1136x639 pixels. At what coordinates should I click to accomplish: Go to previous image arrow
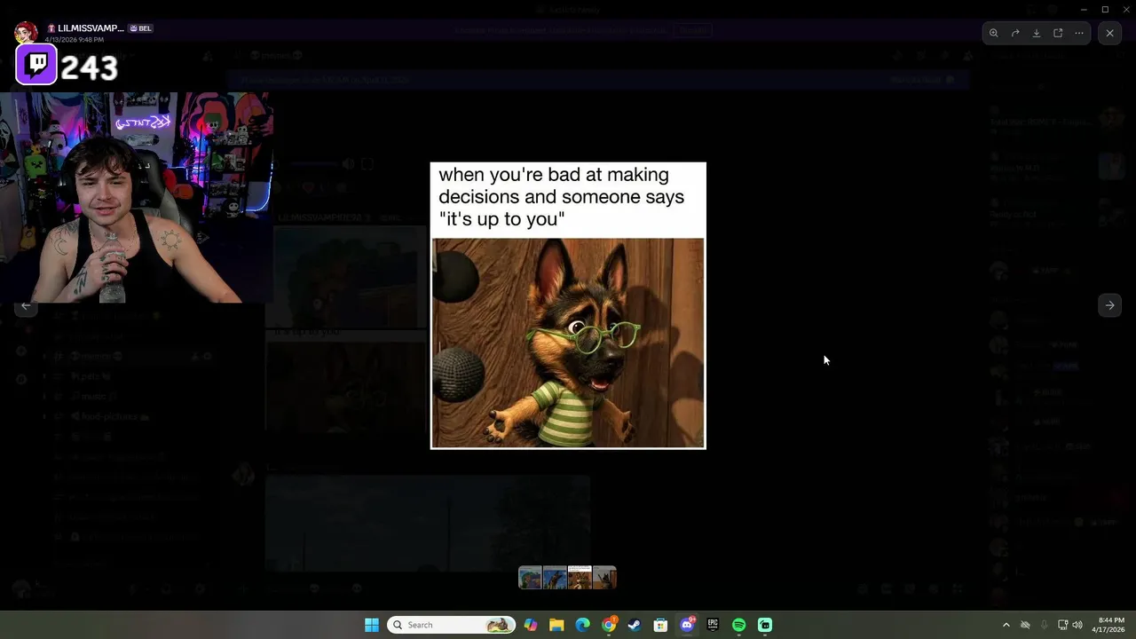26,305
